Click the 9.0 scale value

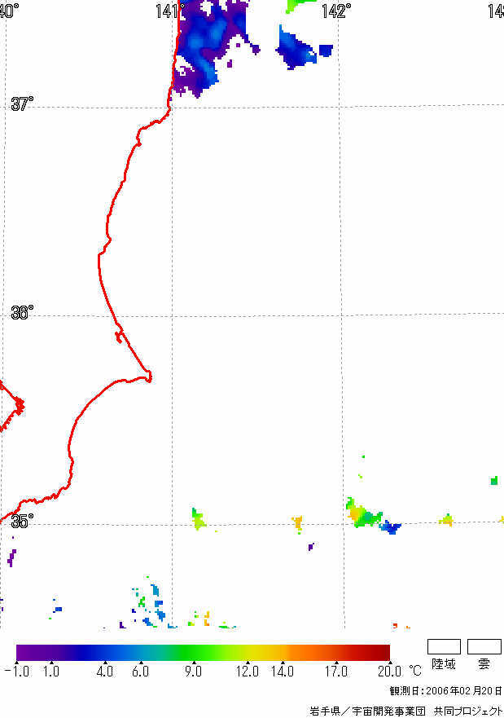coord(194,672)
